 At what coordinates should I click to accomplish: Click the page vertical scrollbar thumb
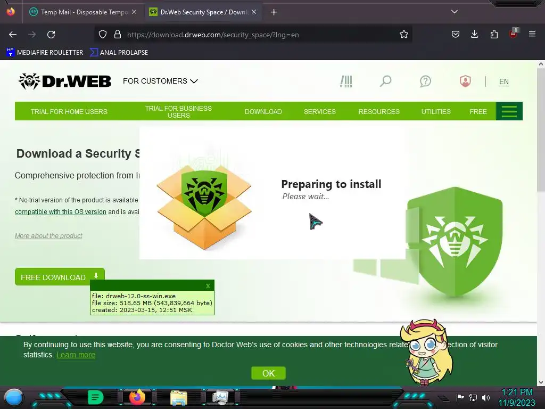tap(541, 130)
